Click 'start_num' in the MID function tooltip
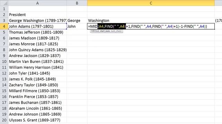This screenshot has height=124, width=222. click(x=105, y=31)
